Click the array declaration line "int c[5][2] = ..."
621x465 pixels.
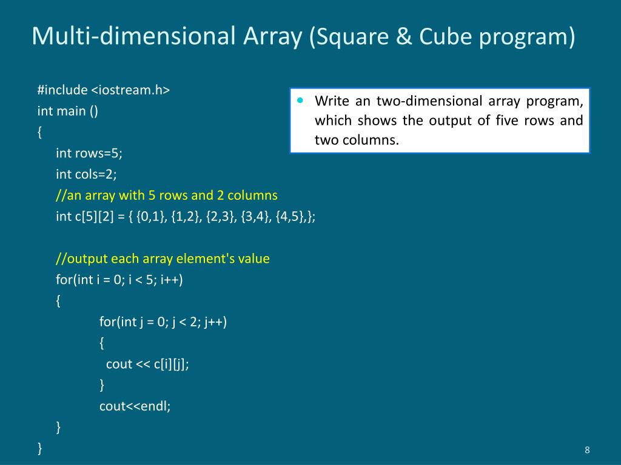[186, 217]
